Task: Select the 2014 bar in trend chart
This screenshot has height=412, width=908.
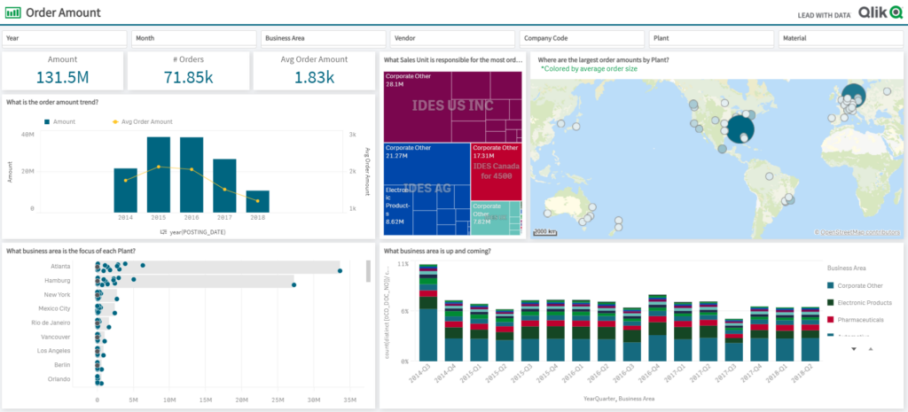Action: (126, 190)
